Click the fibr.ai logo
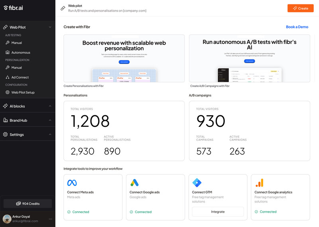This screenshot has width=319, height=227. tap(14, 8)
